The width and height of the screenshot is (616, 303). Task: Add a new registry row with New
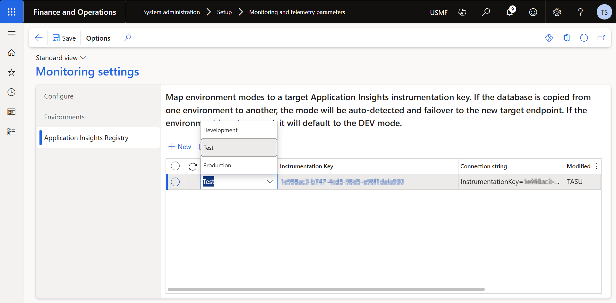(180, 147)
